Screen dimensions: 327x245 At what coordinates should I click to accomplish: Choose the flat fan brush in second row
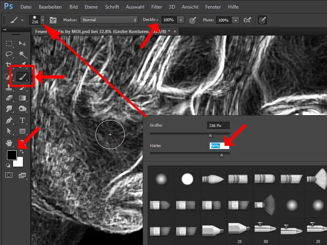click(265, 205)
